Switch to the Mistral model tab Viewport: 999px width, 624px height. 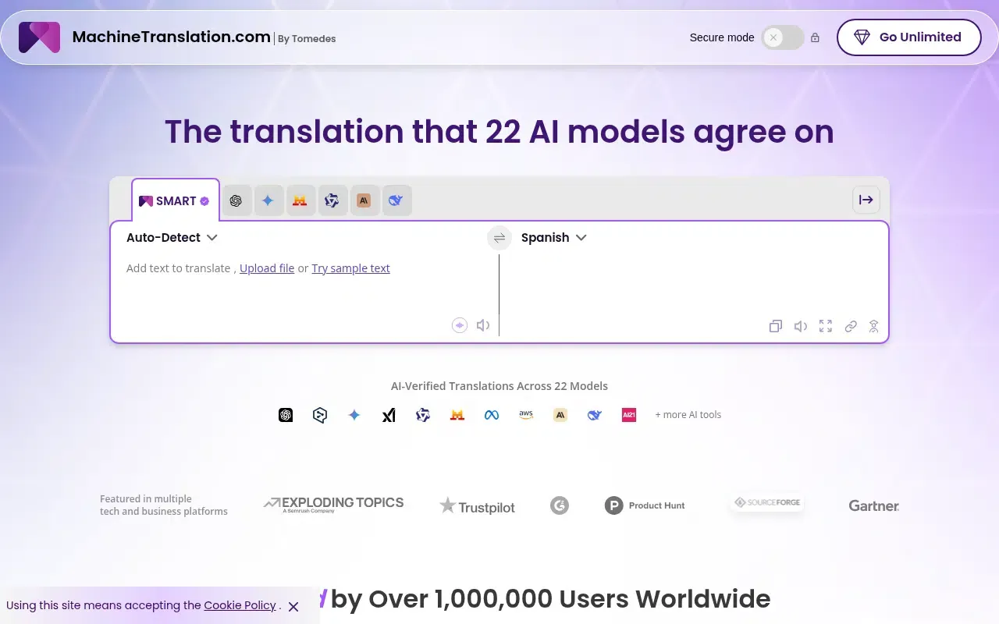point(300,200)
